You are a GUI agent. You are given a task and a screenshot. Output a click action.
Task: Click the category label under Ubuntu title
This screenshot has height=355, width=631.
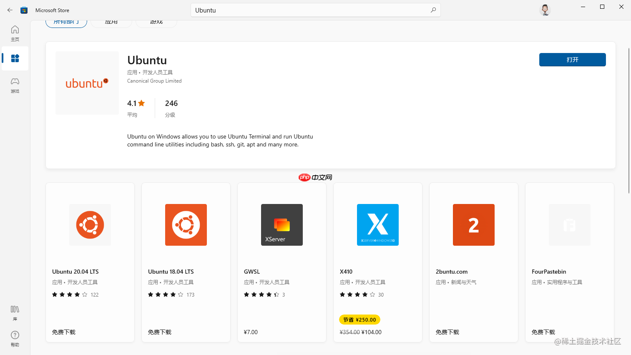(x=150, y=72)
